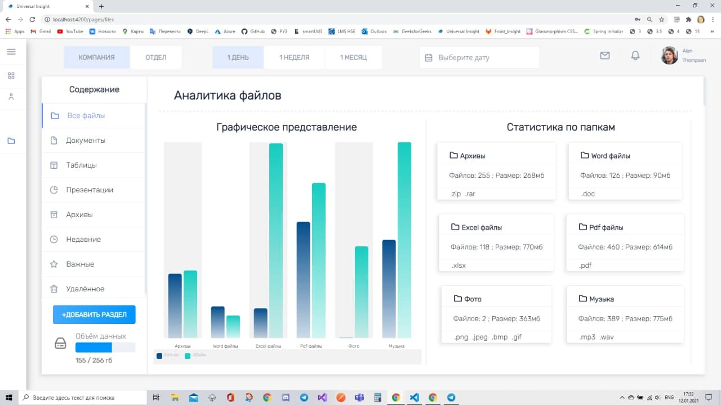This screenshot has height=405, width=721.
Task: Click the '155 / 256 гб' storage text
Action: coord(94,360)
